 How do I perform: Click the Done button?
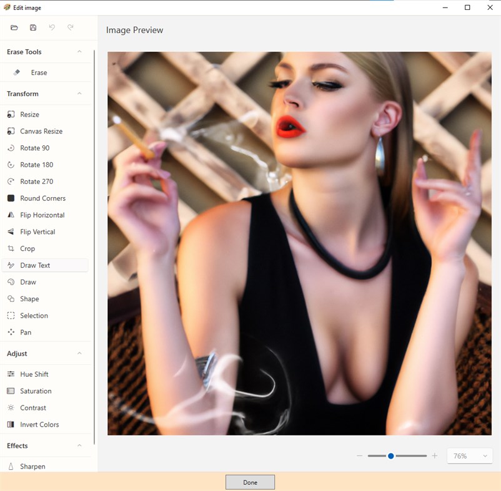pyautogui.click(x=249, y=482)
